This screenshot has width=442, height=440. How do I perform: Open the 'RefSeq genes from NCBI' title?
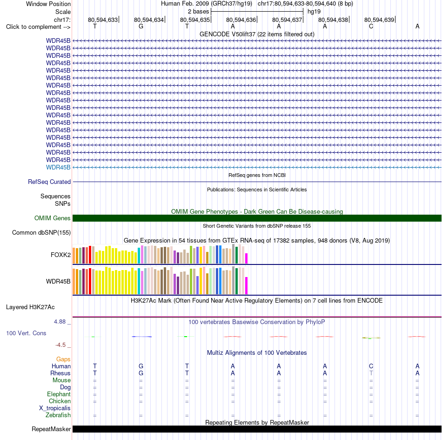tap(257, 175)
